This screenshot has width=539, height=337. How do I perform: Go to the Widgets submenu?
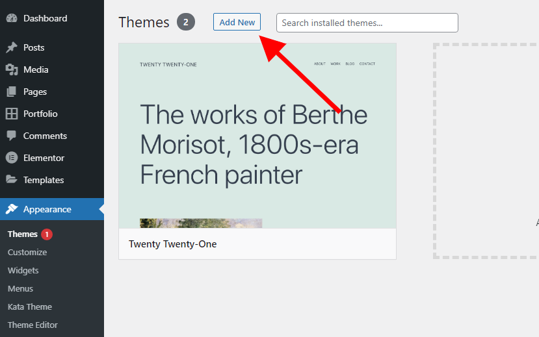coord(23,270)
